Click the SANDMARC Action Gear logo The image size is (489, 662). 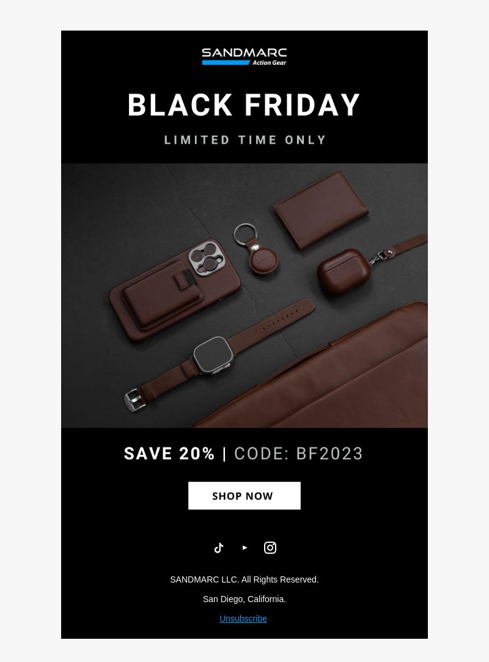point(244,57)
